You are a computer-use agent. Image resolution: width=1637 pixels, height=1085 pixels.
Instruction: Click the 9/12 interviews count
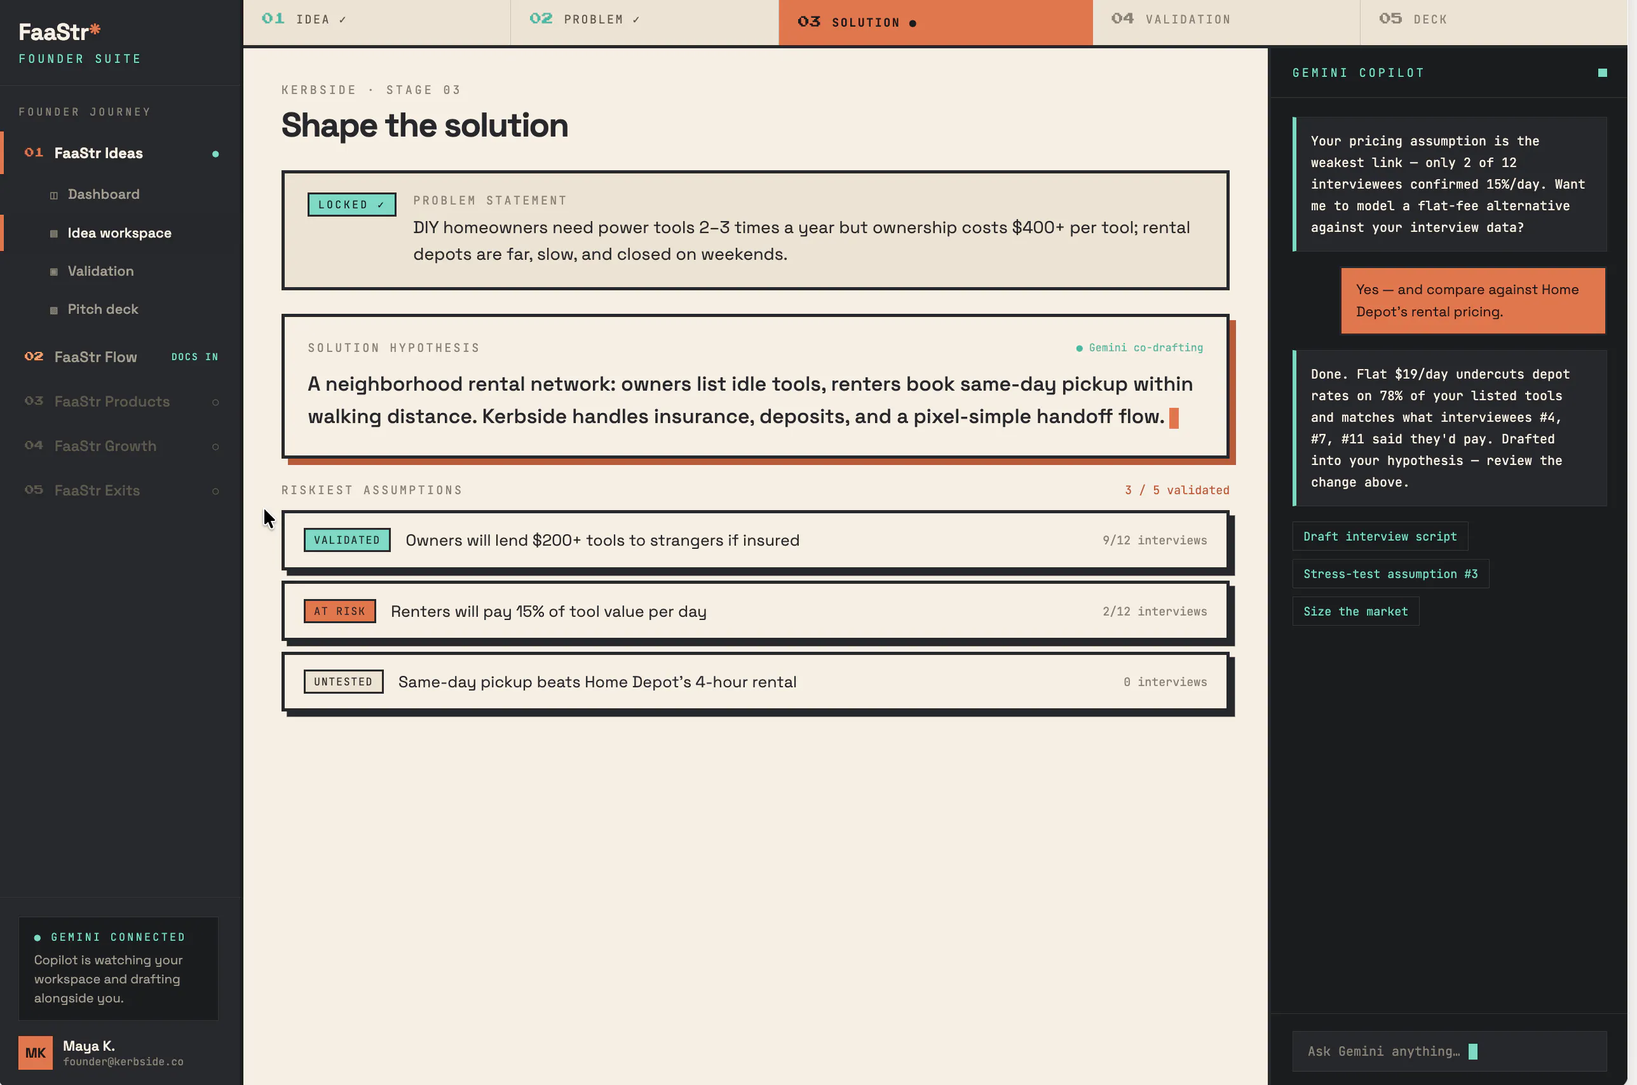1155,541
